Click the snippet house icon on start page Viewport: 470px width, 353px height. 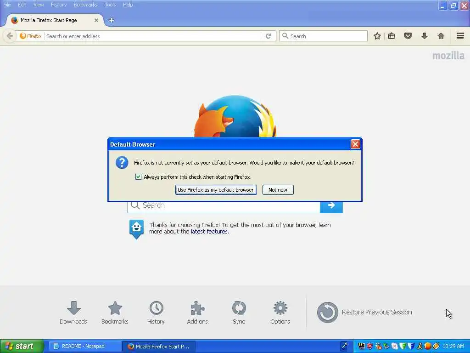click(x=136, y=229)
